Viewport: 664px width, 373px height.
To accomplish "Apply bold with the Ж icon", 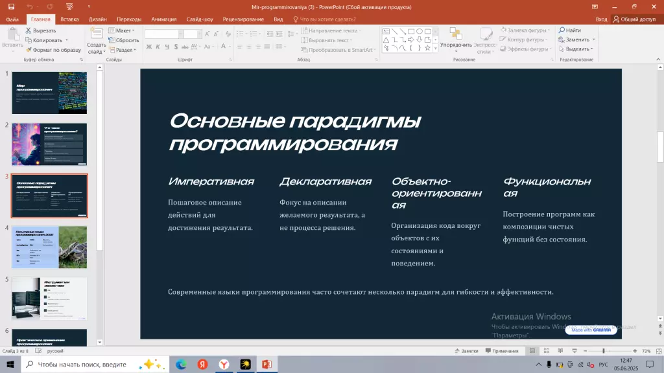I will pyautogui.click(x=149, y=47).
